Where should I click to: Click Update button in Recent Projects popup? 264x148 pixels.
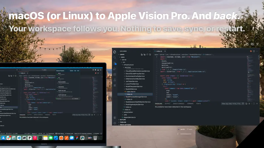click(x=72, y=71)
